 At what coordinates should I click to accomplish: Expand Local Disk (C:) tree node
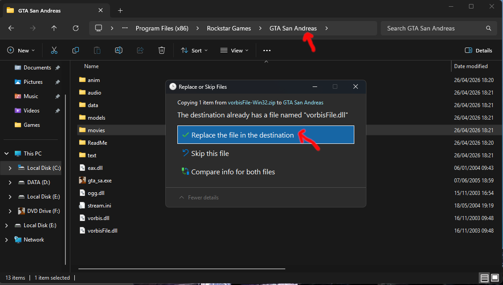10,168
